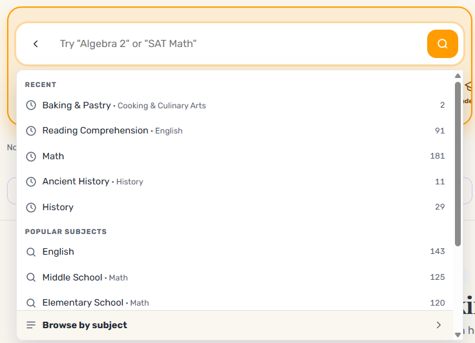Screen dimensions: 475x343
Task: Click the clock icon next to Math
Action: (x=31, y=156)
